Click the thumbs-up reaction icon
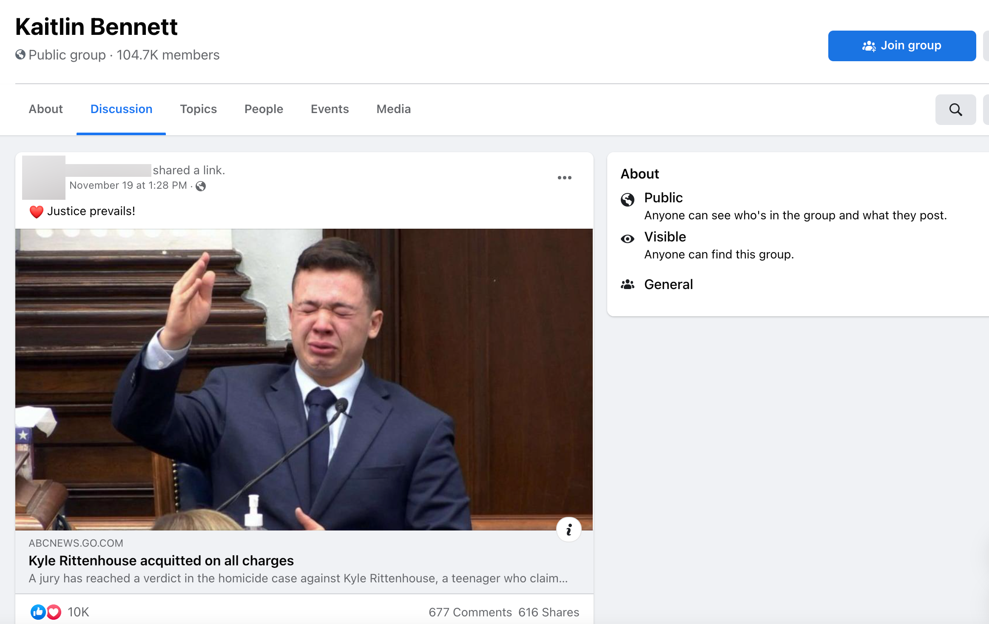The height and width of the screenshot is (624, 989). pyautogui.click(x=37, y=612)
